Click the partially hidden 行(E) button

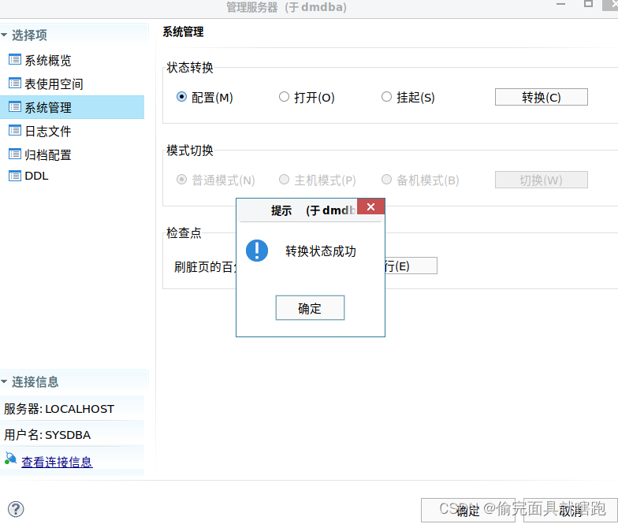411,266
